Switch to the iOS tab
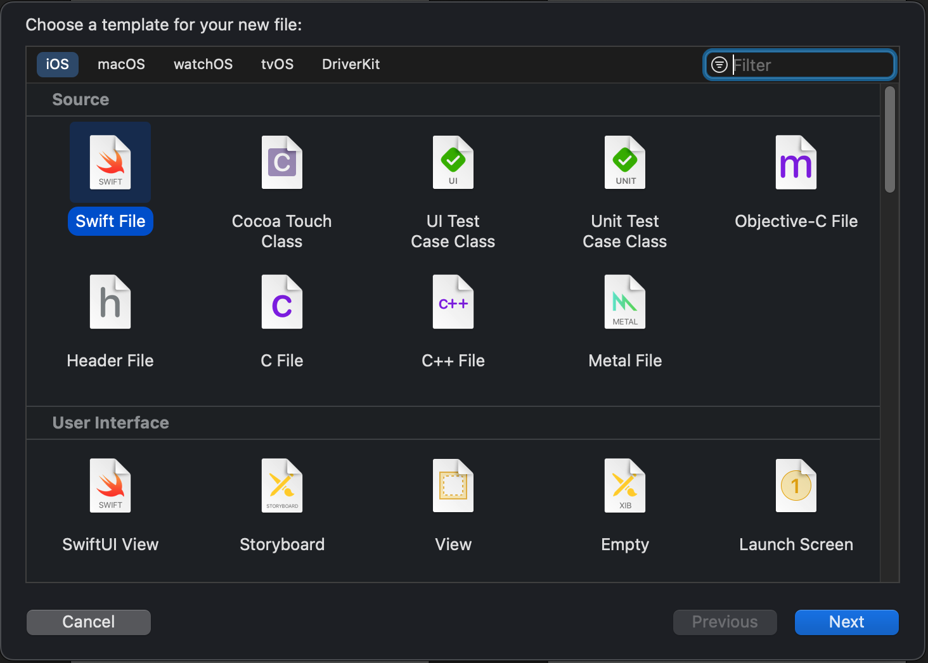 click(58, 64)
